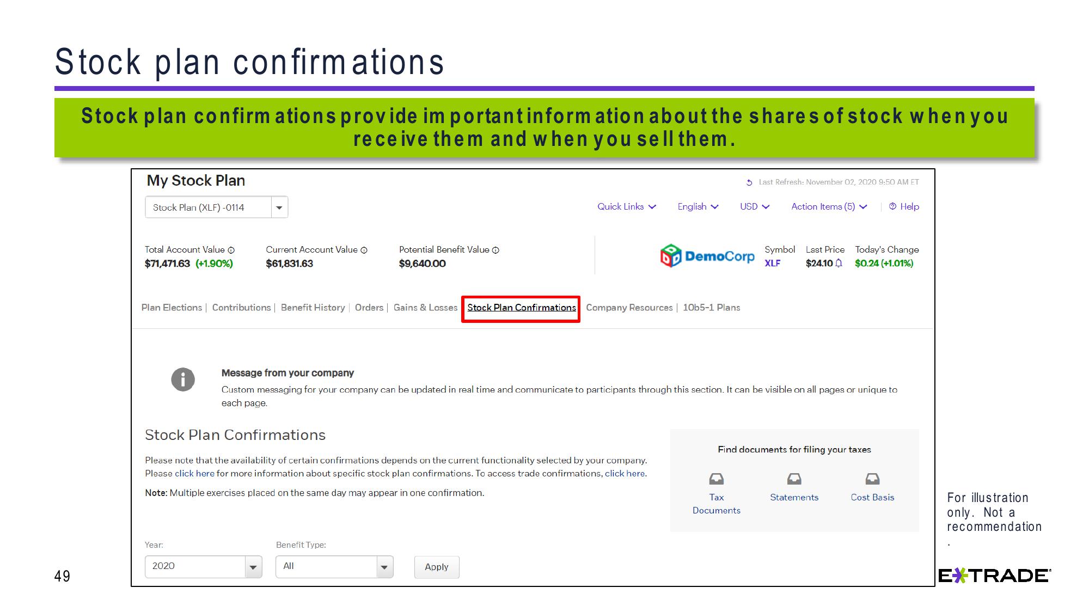This screenshot has width=1089, height=612.
Task: Select USD currency toggle
Action: coord(752,206)
